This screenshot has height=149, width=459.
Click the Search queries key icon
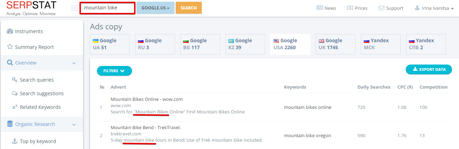(14, 80)
